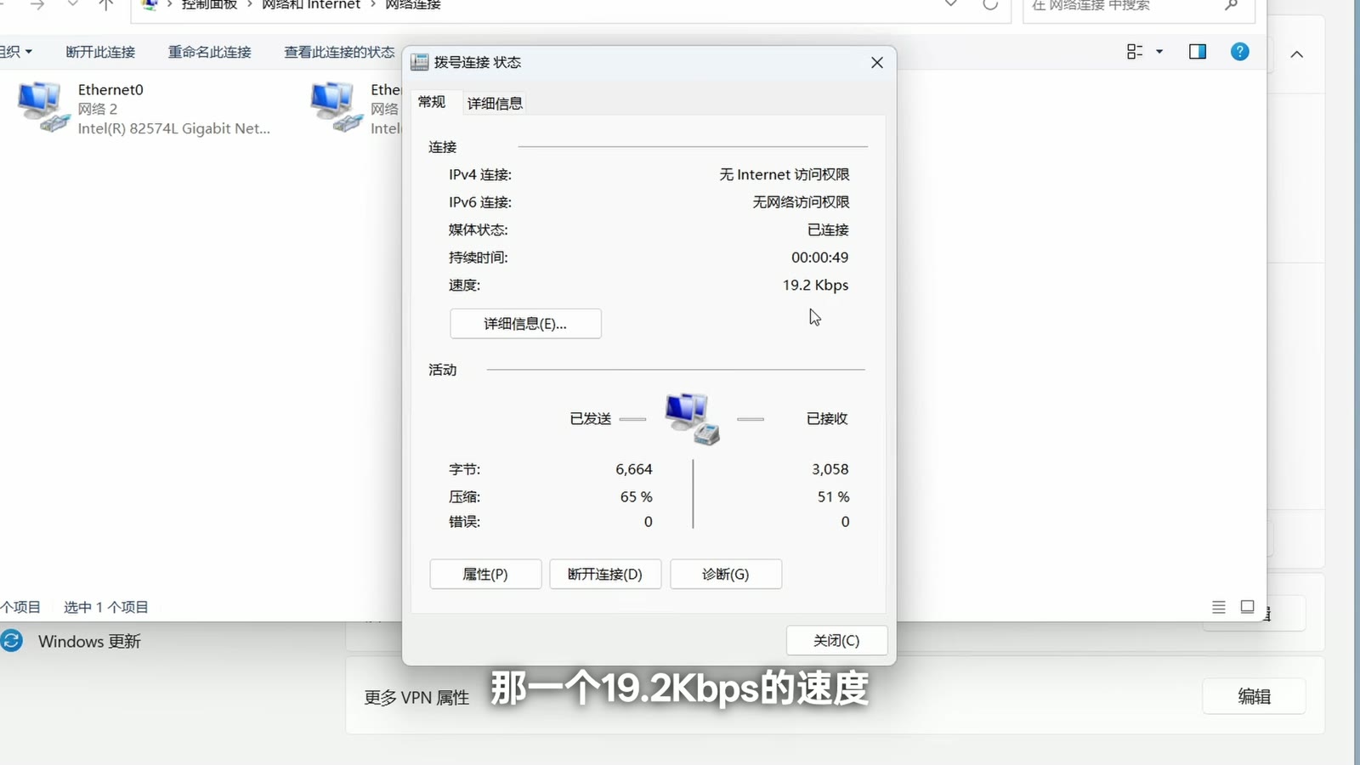Click the 6,664 bytes sent value

click(634, 469)
